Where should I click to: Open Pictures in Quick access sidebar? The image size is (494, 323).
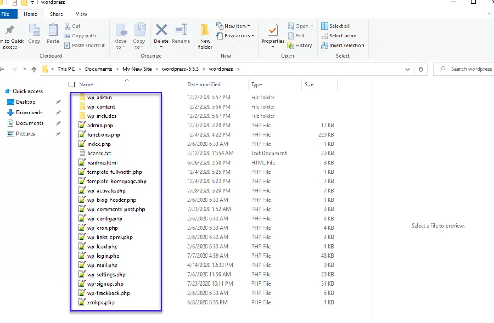point(25,134)
